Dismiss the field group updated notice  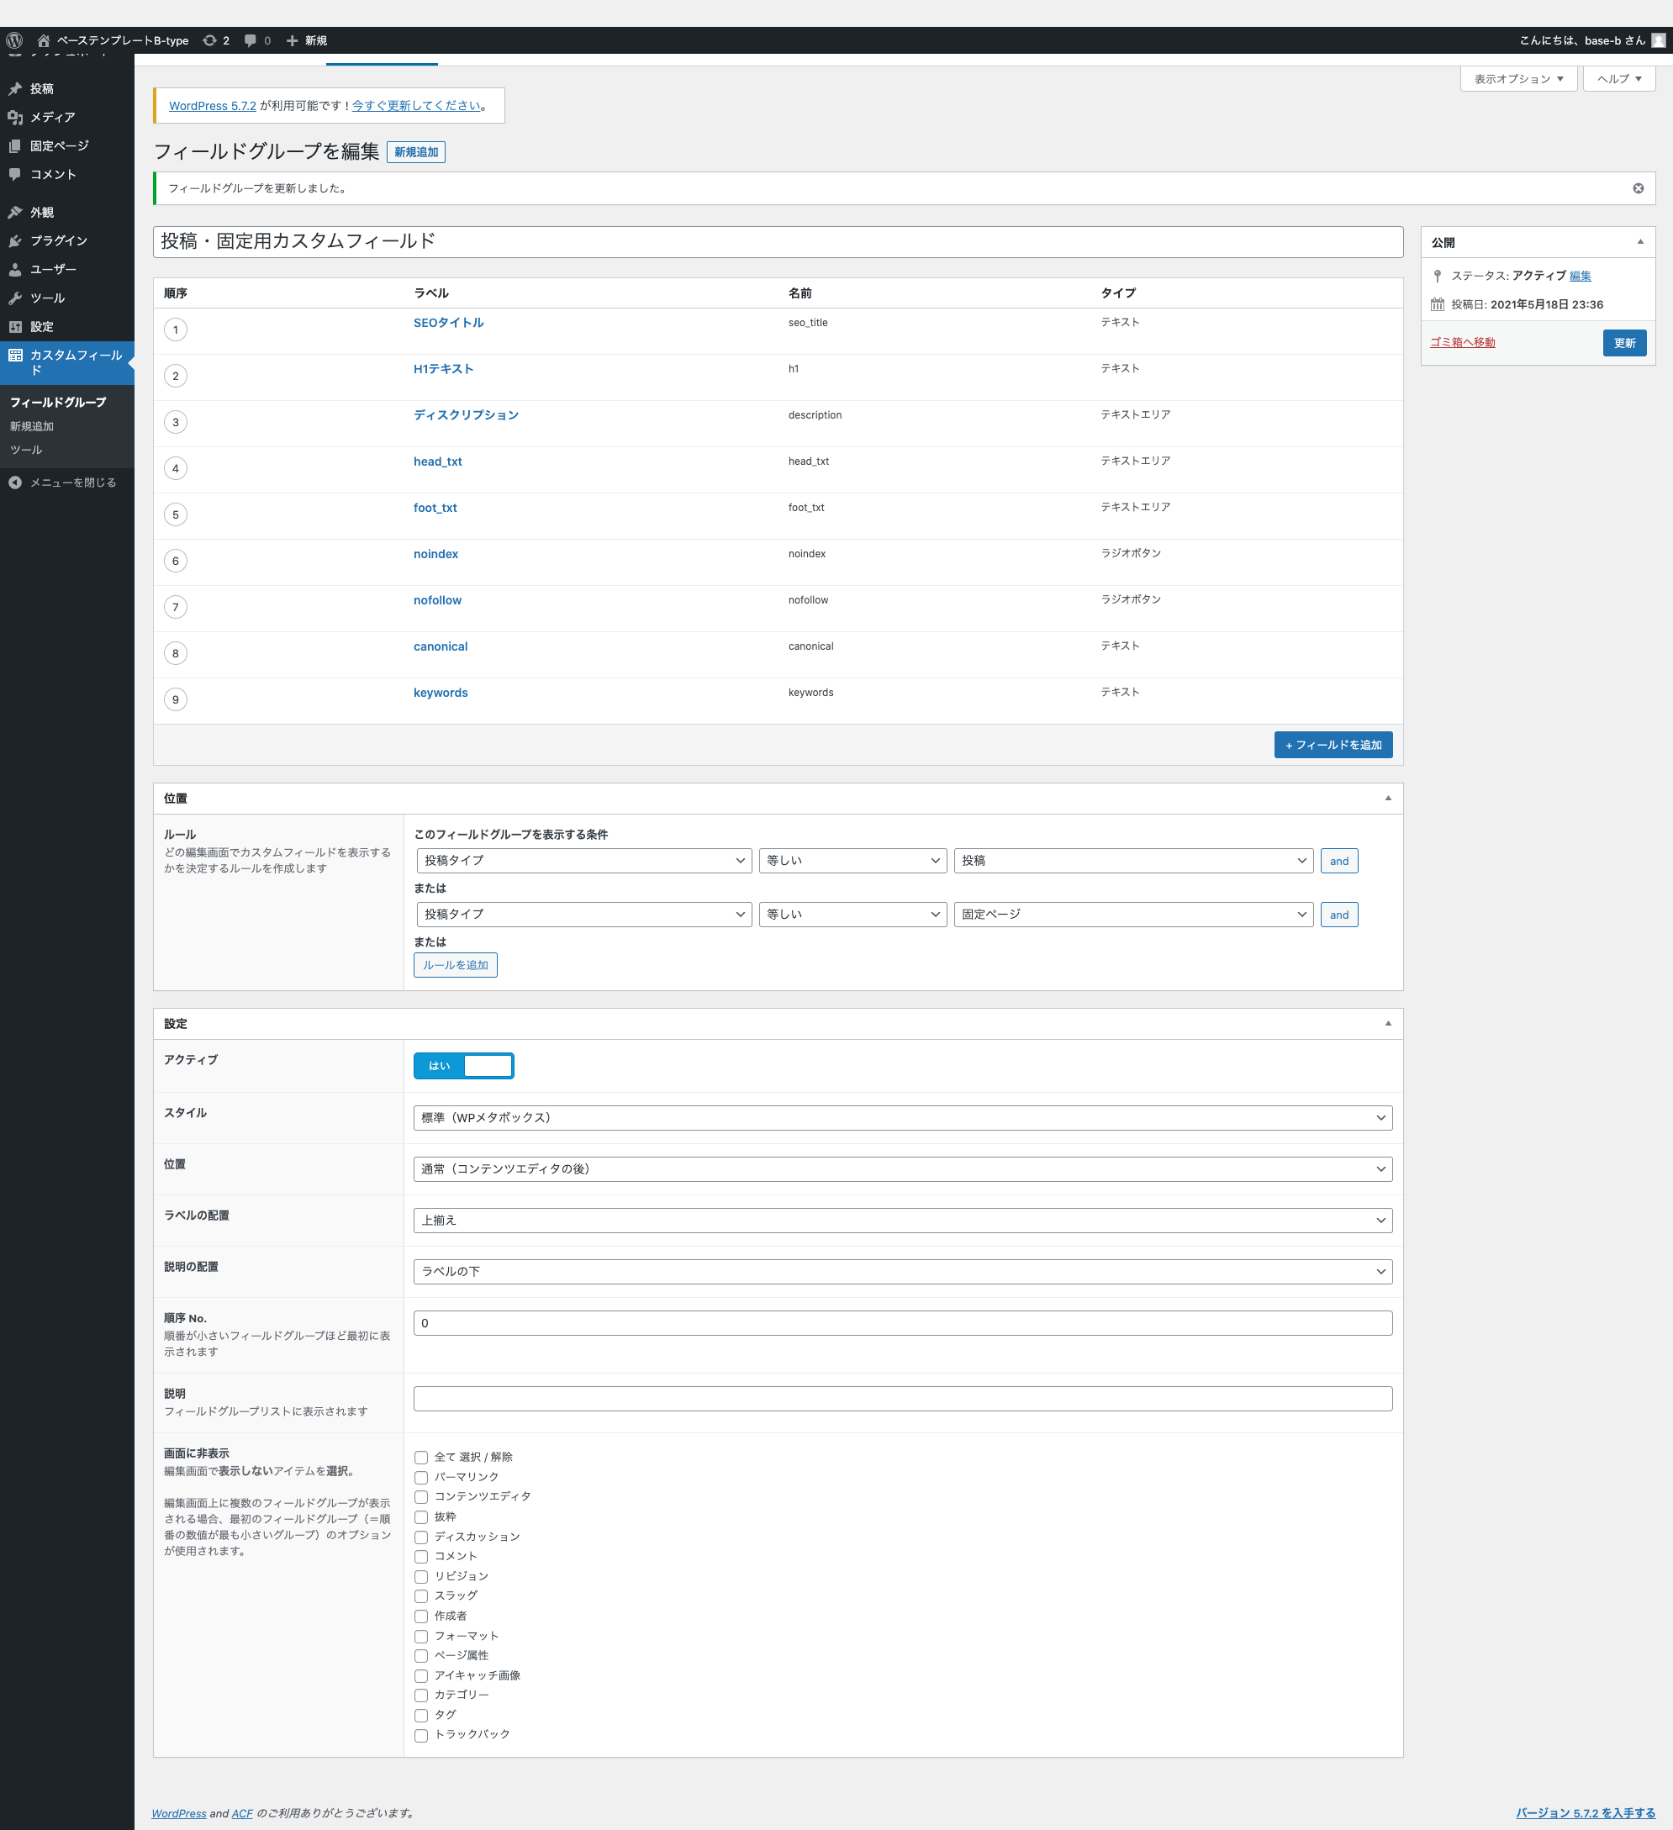1638,188
